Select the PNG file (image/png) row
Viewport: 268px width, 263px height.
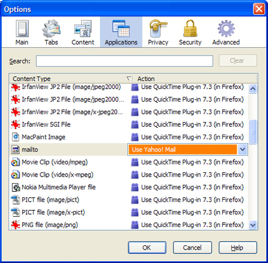point(129,225)
